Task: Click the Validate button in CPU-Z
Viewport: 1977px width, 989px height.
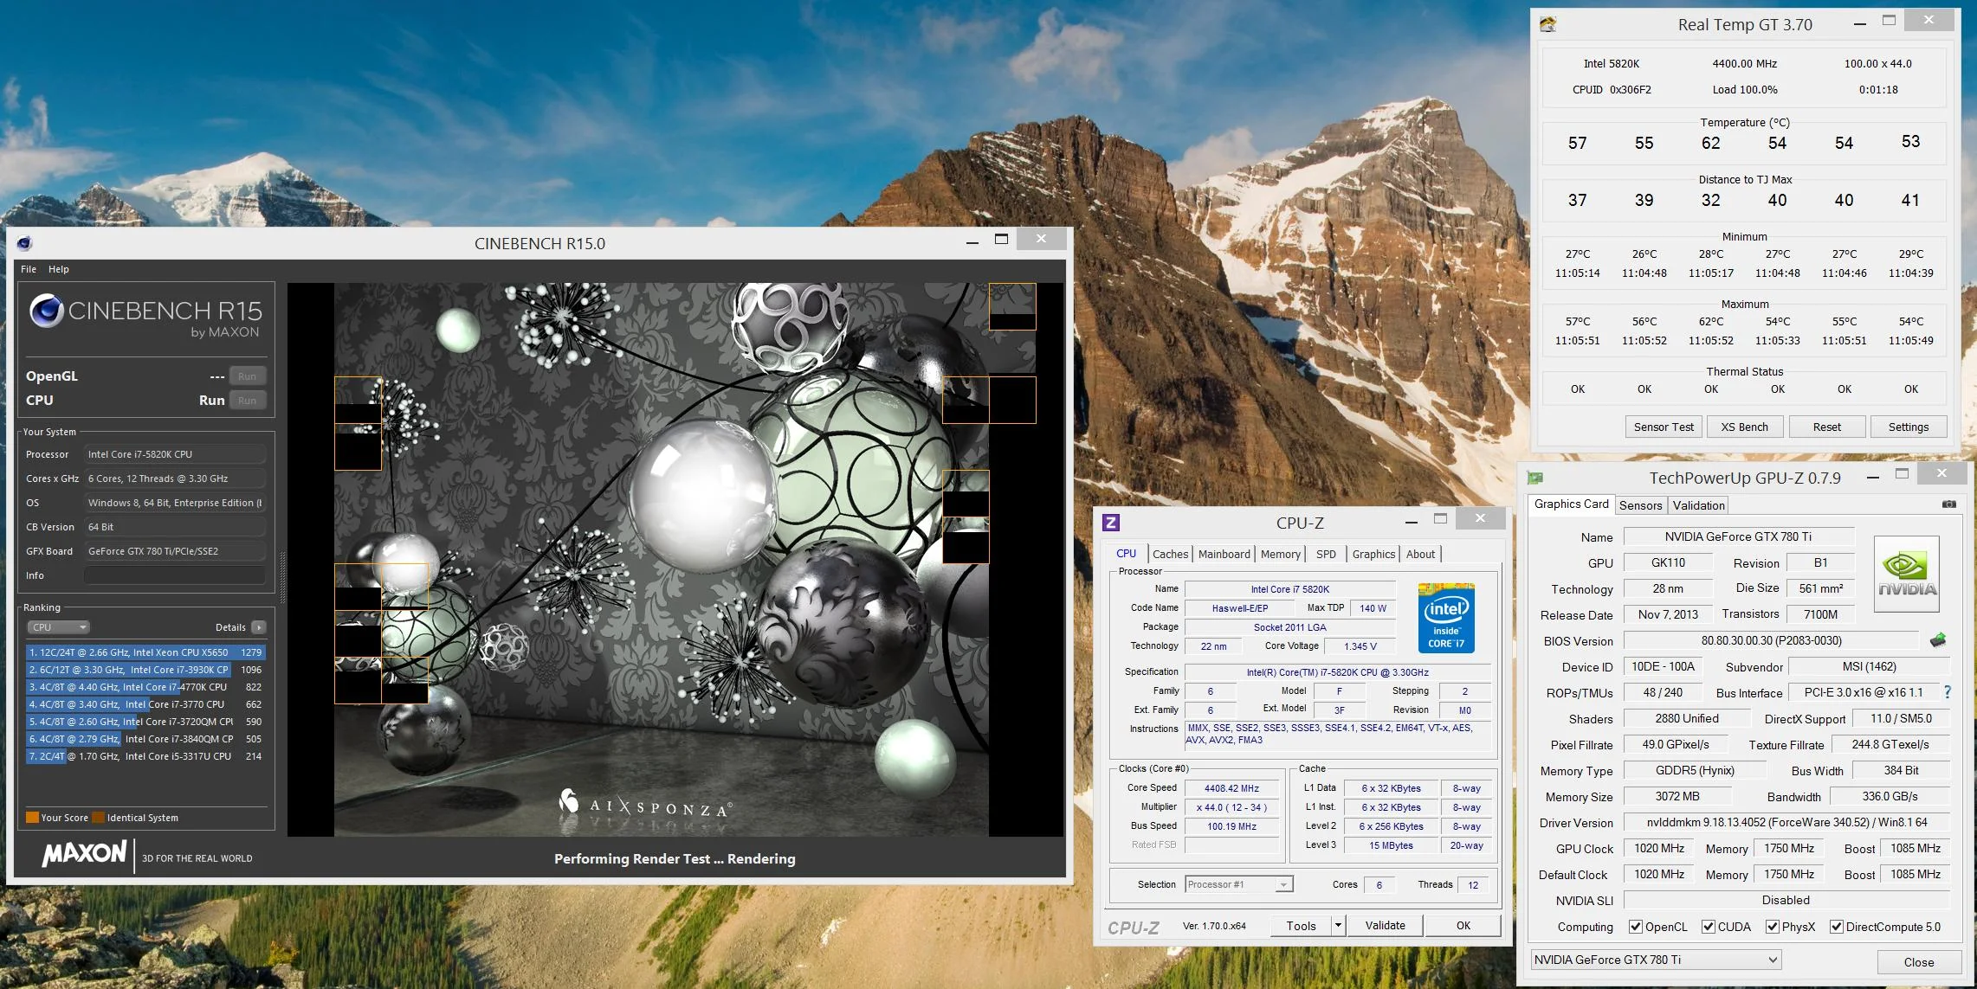Action: [1385, 926]
